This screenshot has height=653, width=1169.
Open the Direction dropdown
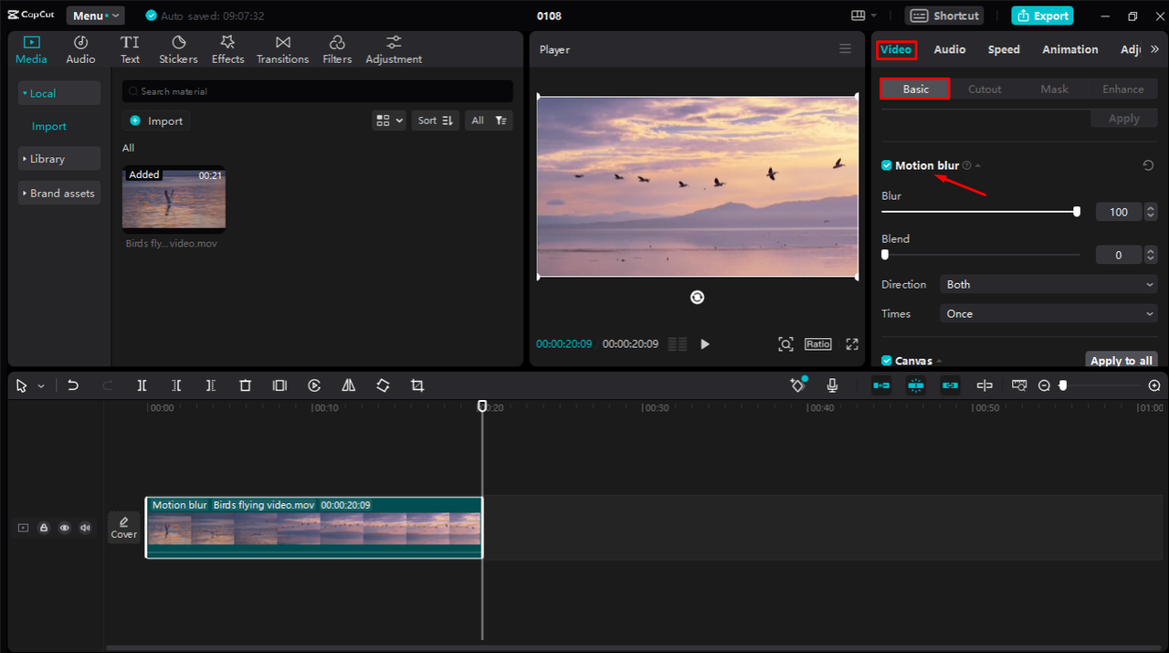click(1049, 285)
